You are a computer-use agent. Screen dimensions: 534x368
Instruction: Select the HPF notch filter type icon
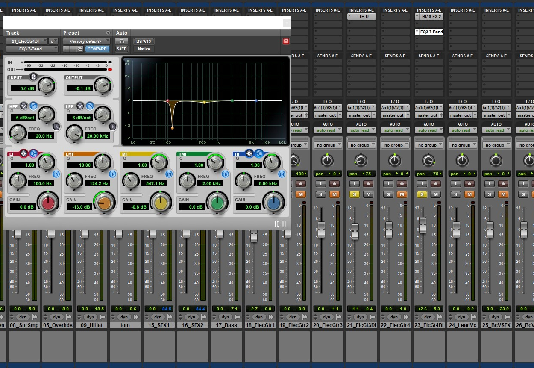pyautogui.click(x=23, y=106)
